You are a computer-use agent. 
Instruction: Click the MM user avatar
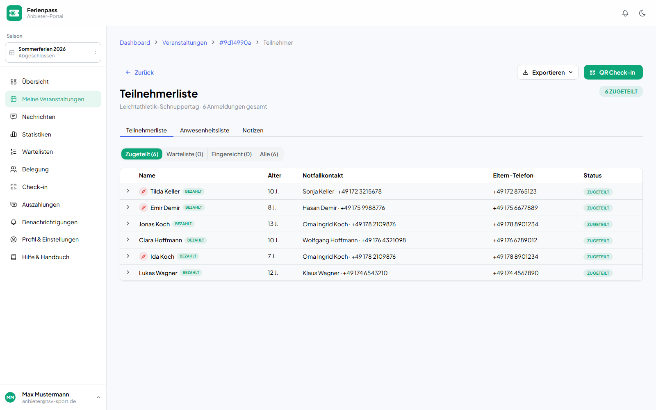click(x=10, y=397)
